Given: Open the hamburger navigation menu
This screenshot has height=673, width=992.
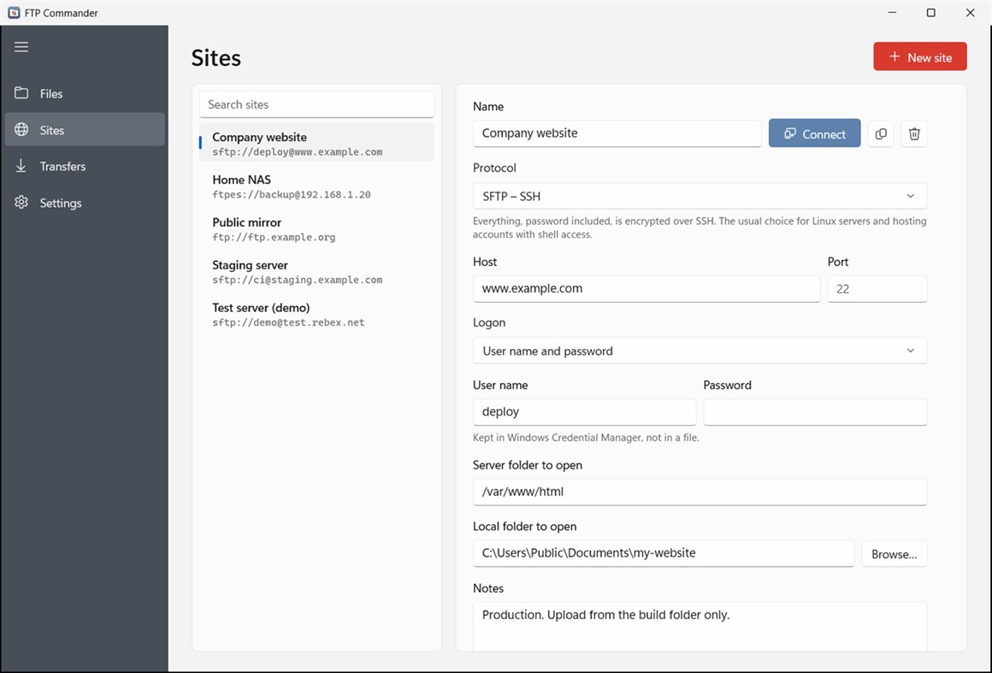Looking at the screenshot, I should [x=21, y=47].
